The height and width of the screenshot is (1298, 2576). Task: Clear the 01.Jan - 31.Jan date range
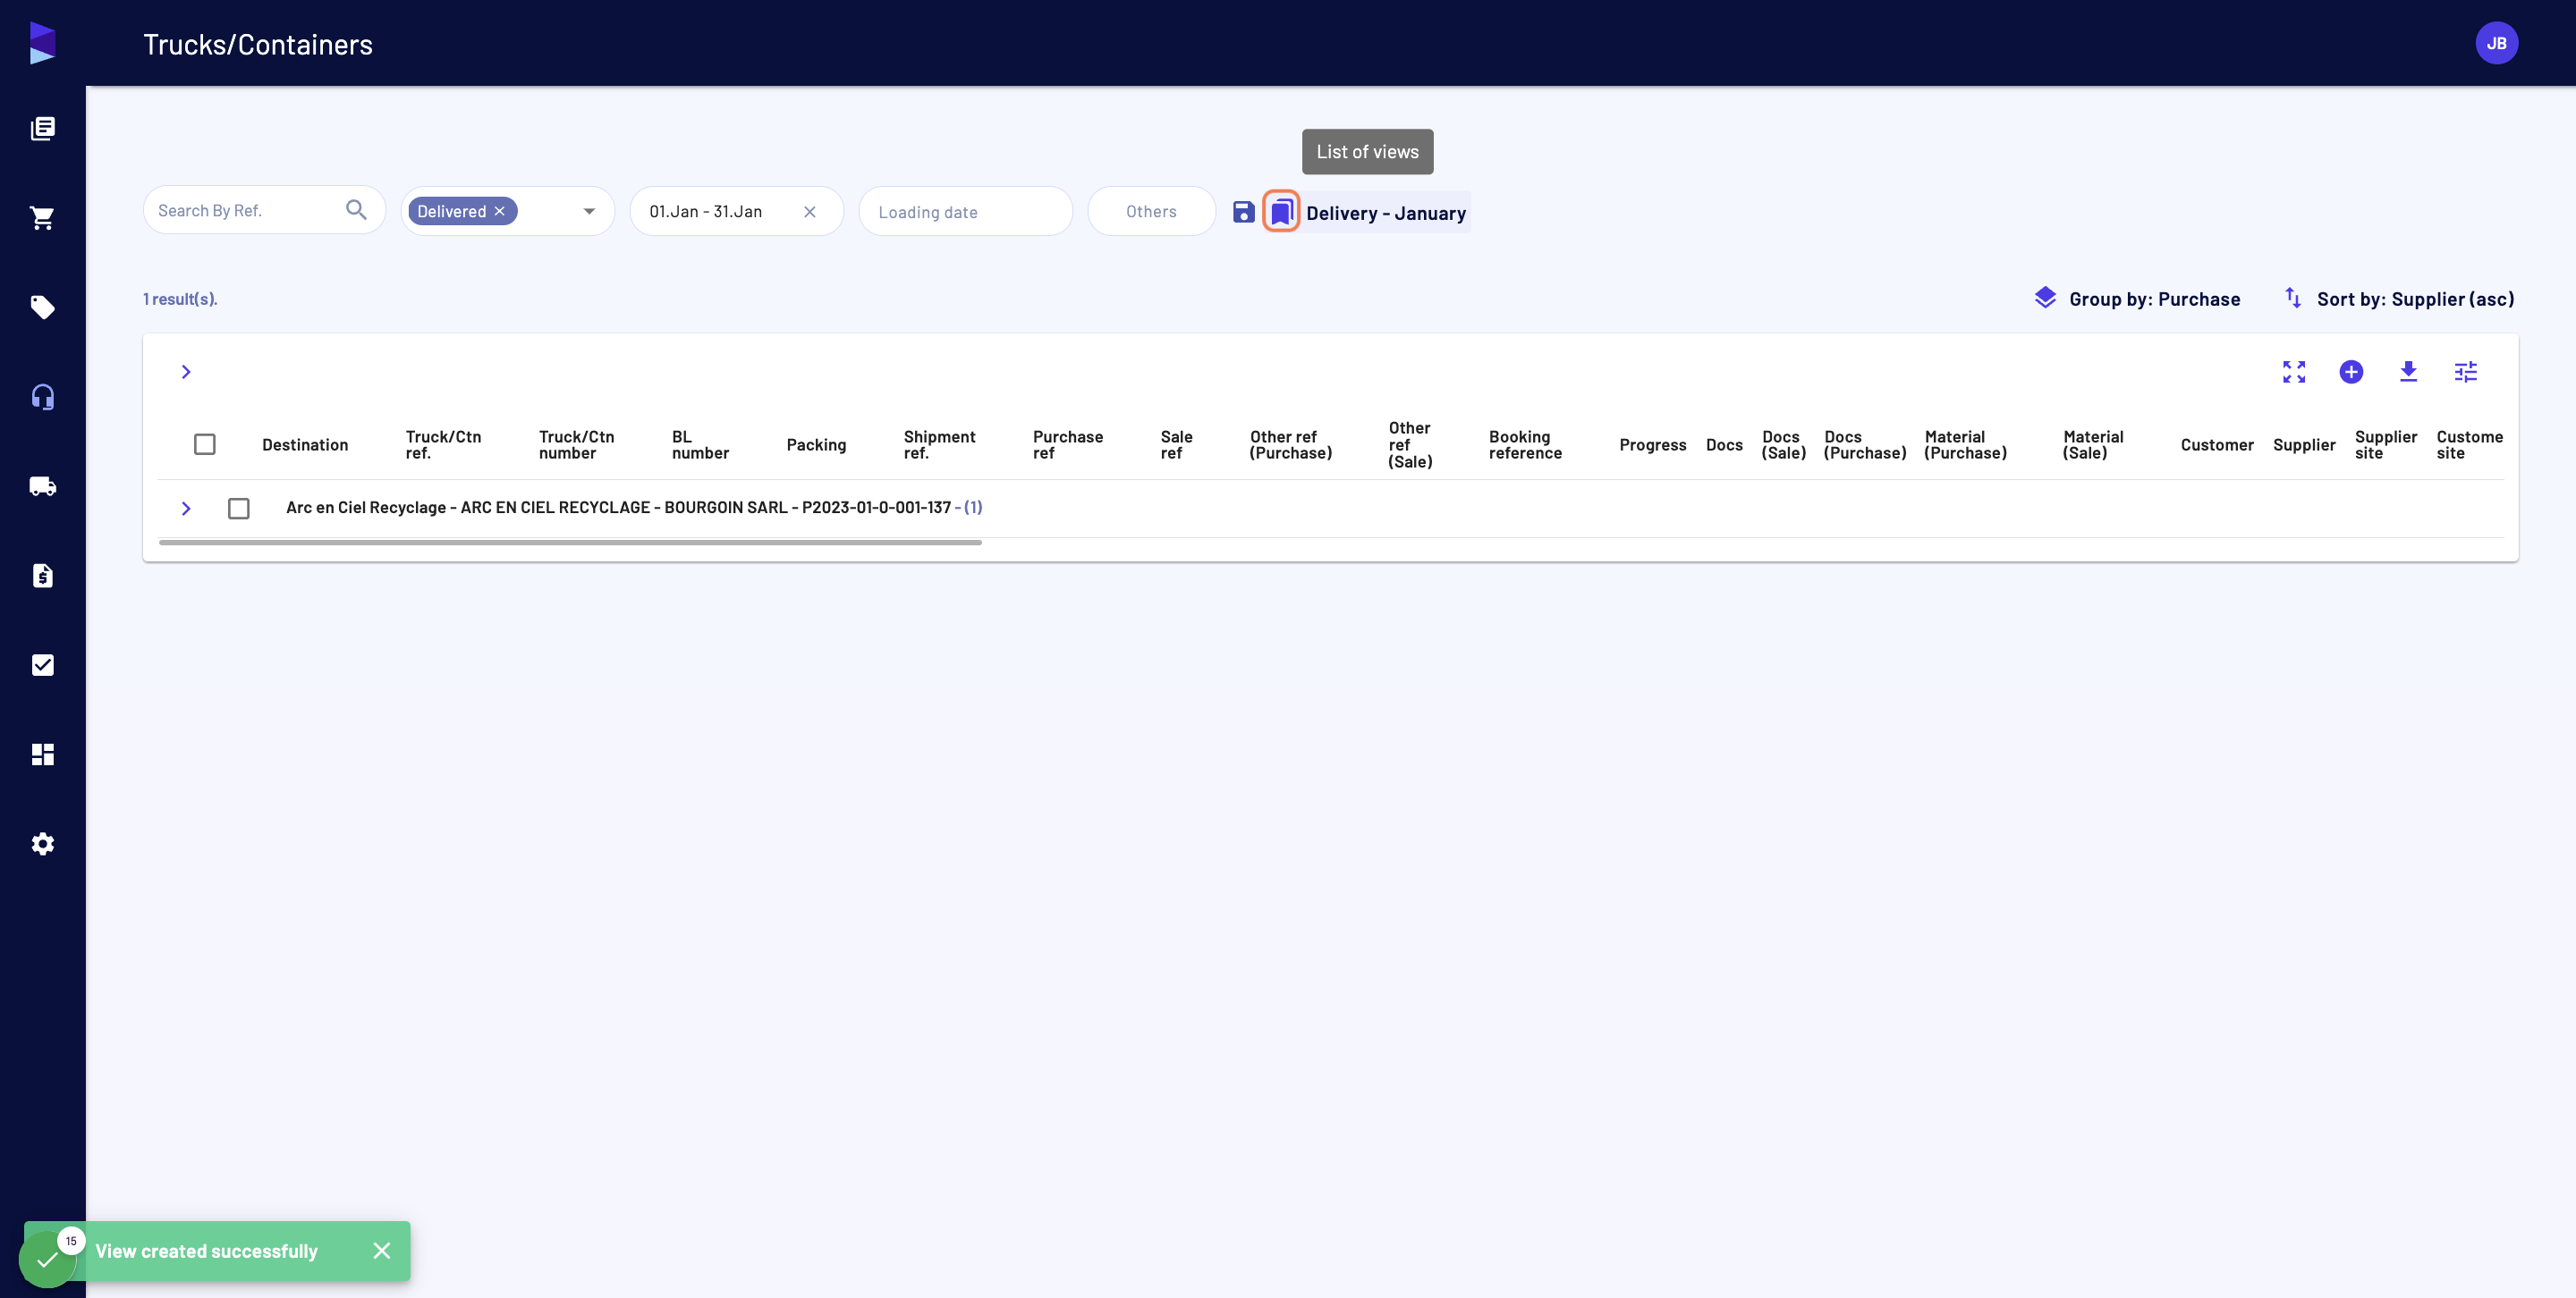[810, 212]
